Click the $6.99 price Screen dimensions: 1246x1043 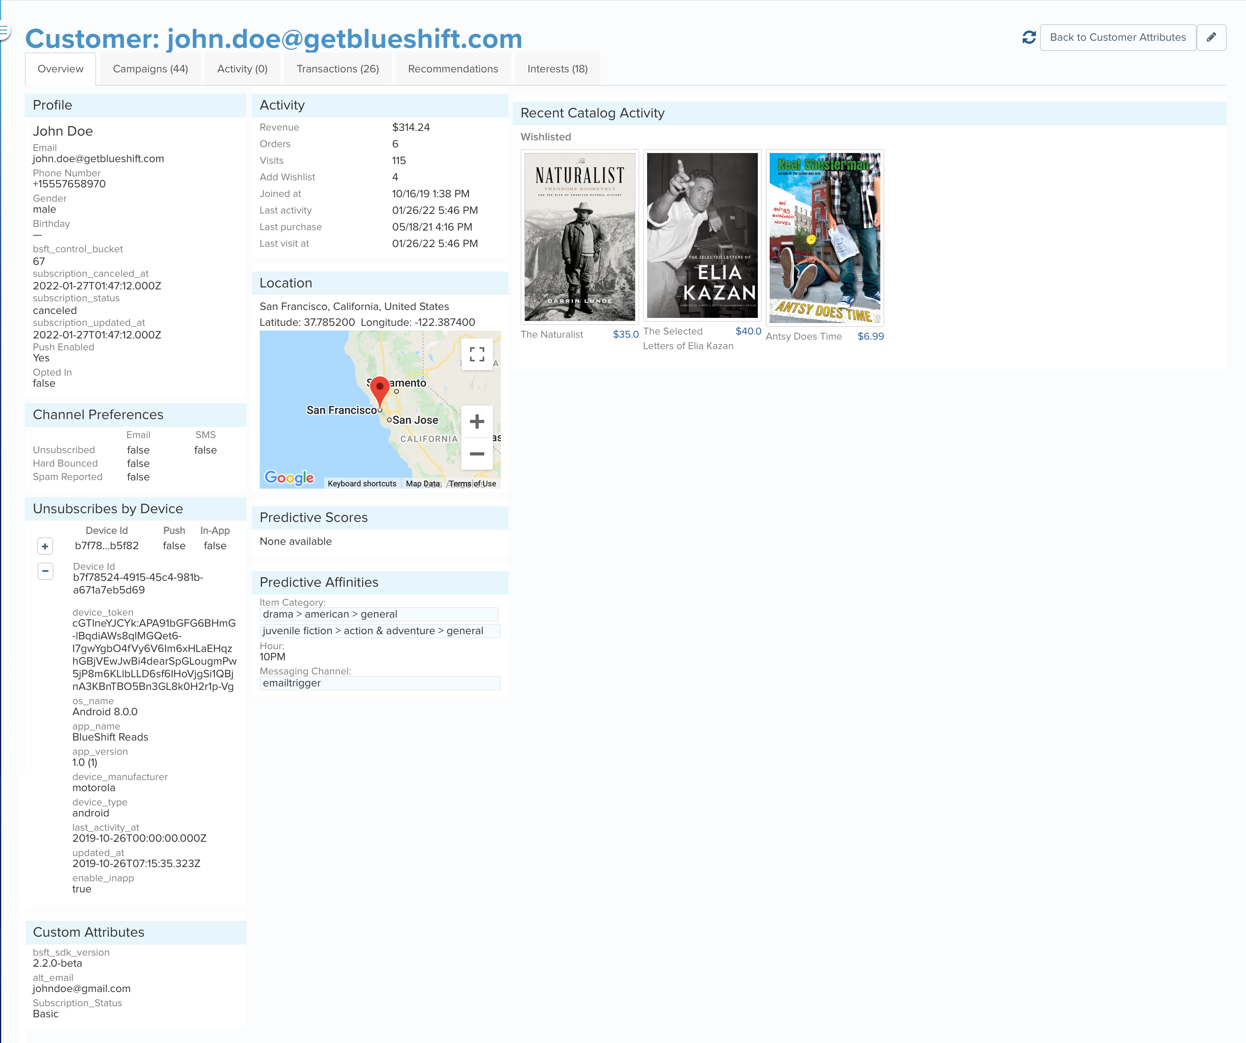point(870,336)
